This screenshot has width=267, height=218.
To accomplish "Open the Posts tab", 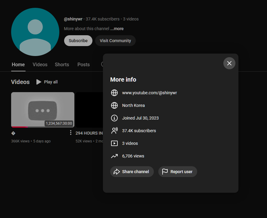I will tap(83, 64).
